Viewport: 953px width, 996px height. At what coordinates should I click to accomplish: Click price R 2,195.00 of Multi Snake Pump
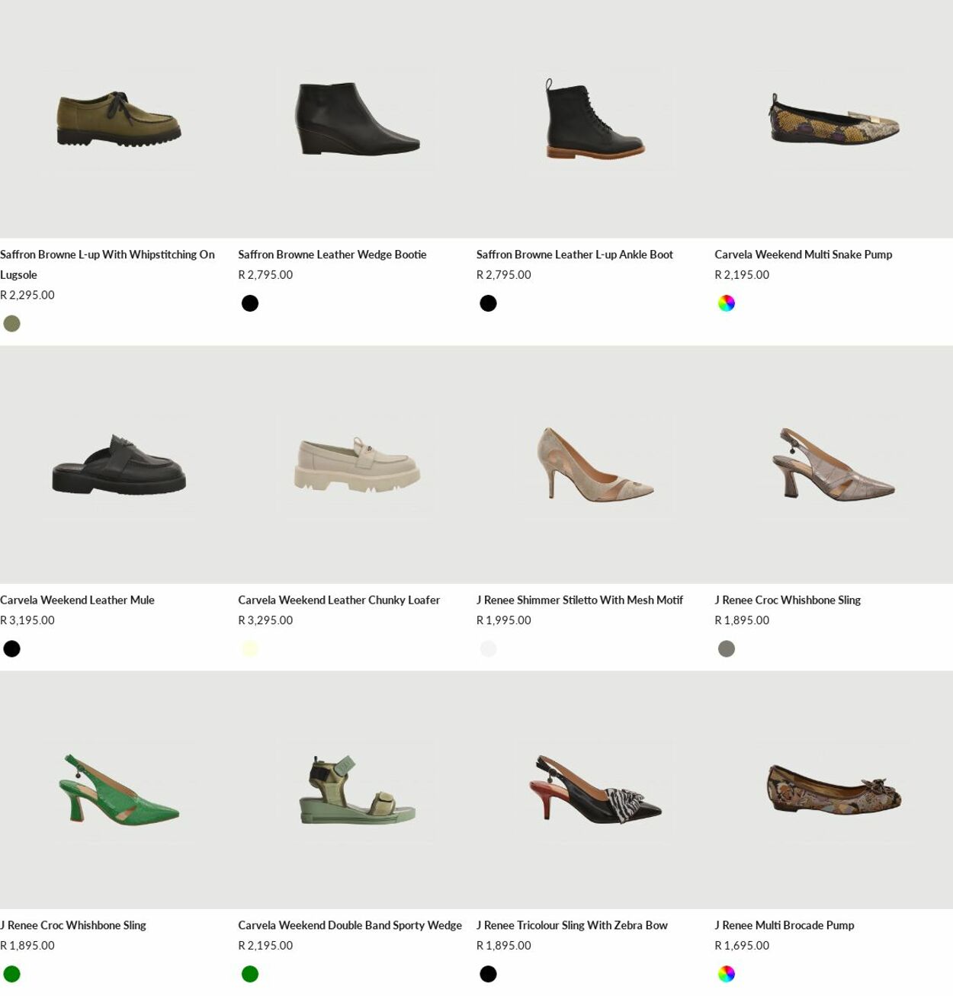click(742, 275)
